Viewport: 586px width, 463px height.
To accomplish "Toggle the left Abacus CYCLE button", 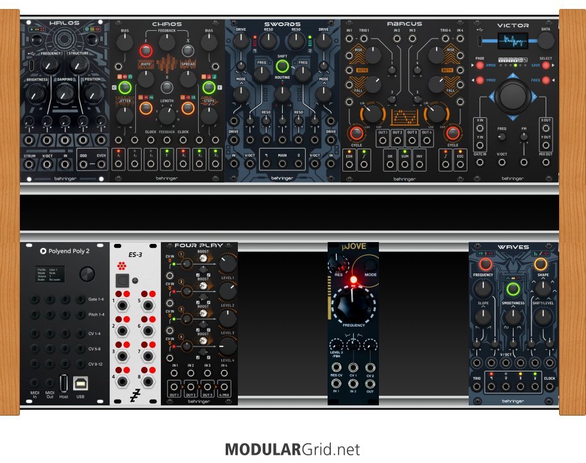I will coord(356,133).
